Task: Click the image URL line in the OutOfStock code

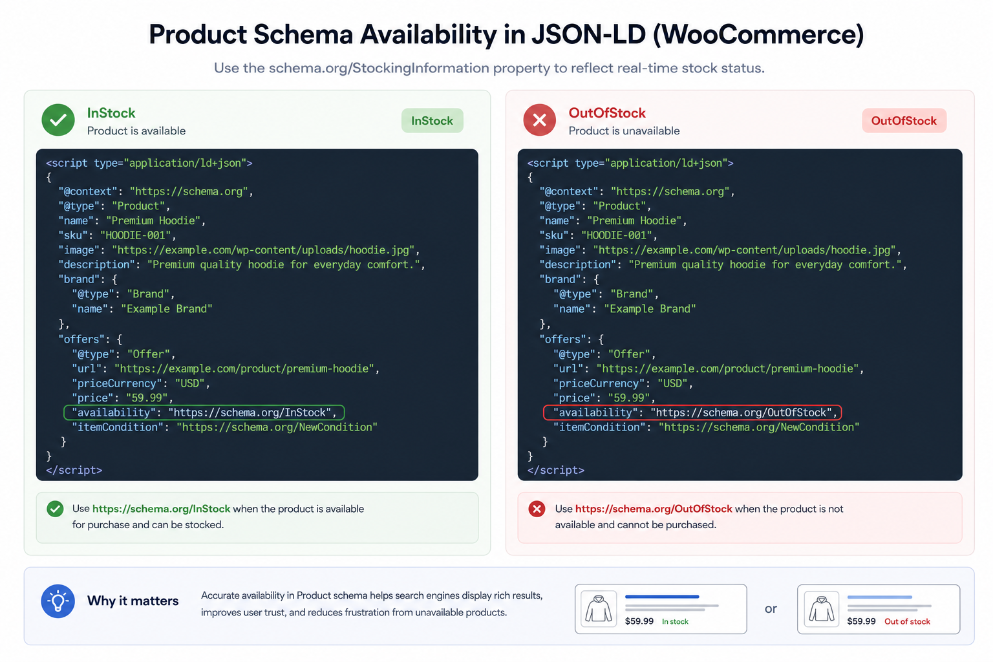Action: tap(721, 250)
